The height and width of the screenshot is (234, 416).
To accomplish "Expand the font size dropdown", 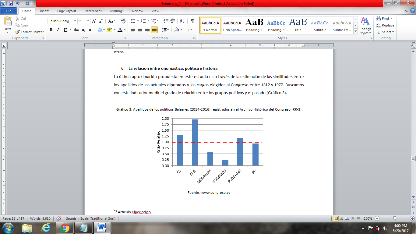I will point(88,21).
